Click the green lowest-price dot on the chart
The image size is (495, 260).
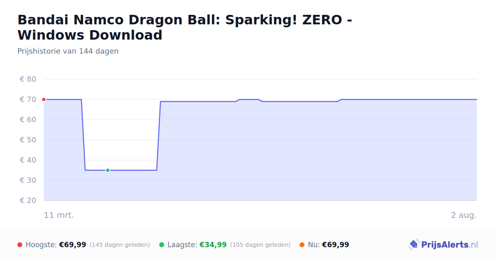pos(108,170)
